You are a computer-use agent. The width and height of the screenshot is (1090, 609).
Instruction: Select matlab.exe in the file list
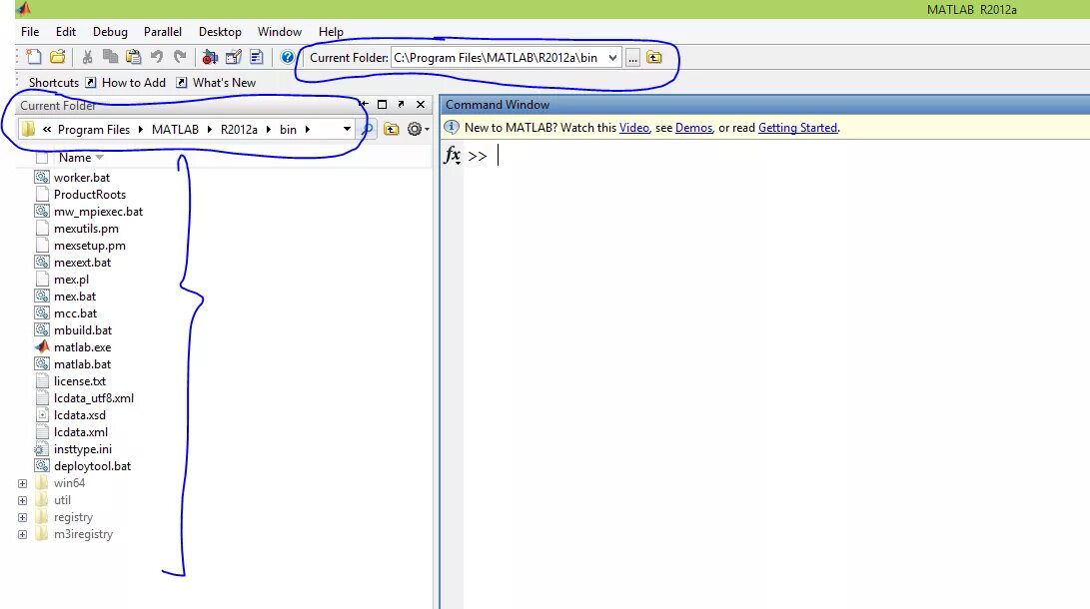click(x=82, y=347)
